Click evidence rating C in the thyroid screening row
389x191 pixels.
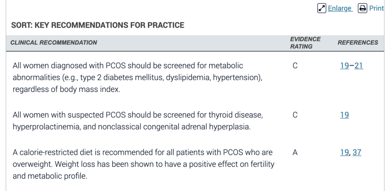[295, 115]
